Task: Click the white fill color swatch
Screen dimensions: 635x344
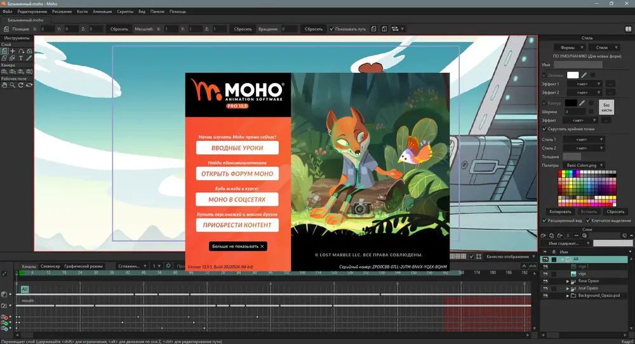Action: (573, 75)
